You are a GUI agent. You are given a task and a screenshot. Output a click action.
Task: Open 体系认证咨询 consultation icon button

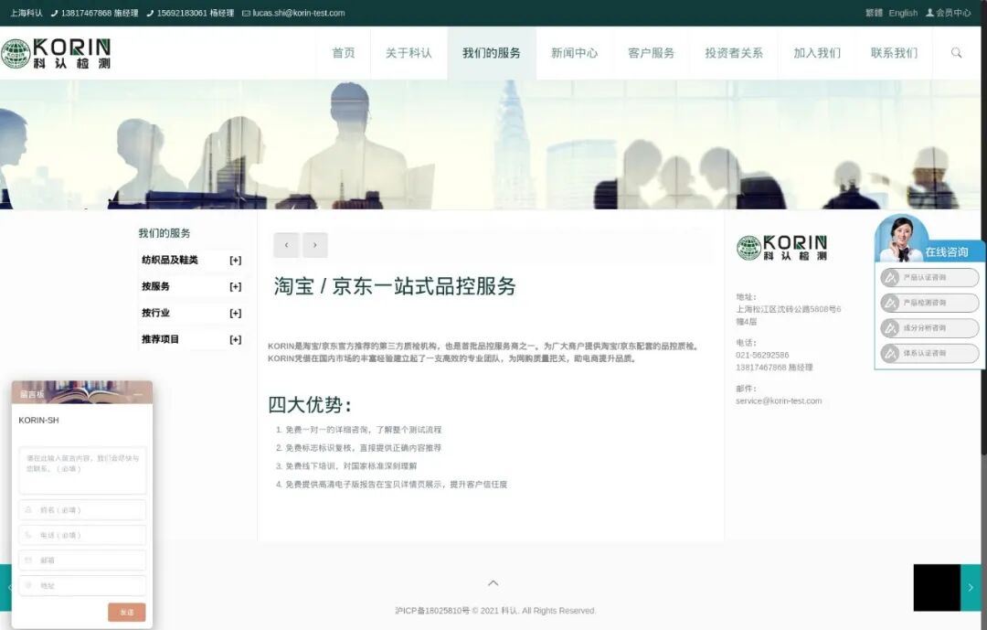929,354
